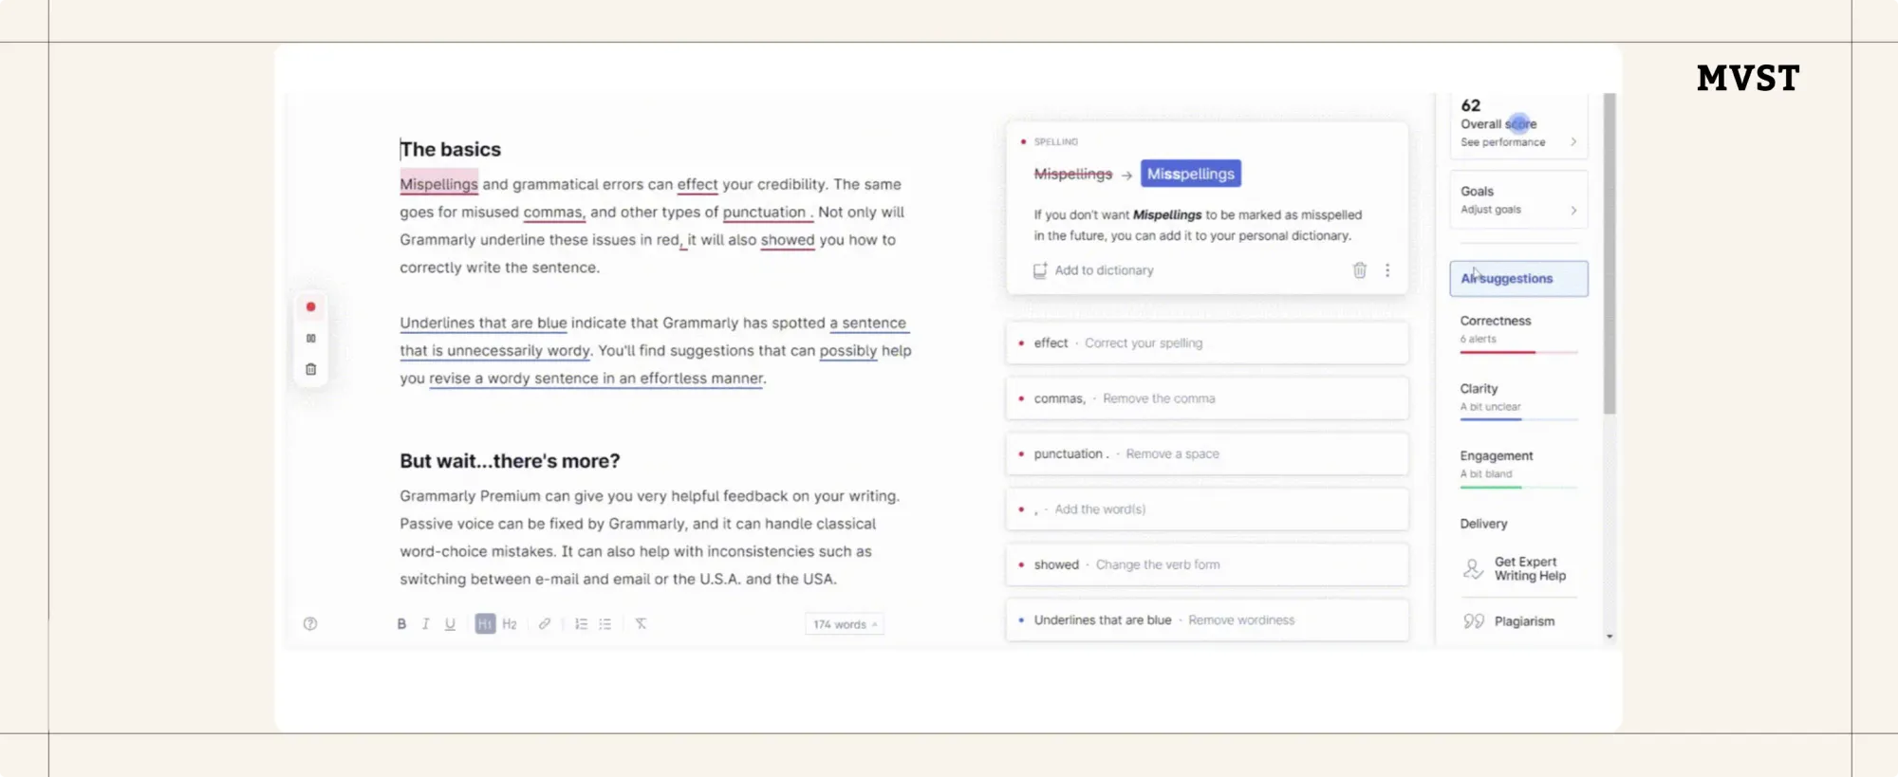Expand the Underlines that are blue wordiness card
The width and height of the screenshot is (1898, 777).
click(1207, 620)
